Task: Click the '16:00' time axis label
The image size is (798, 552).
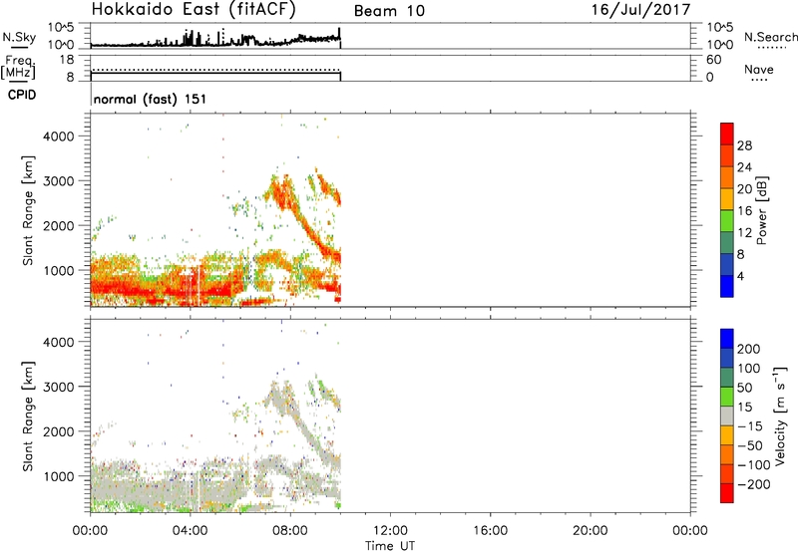Action: (x=490, y=531)
